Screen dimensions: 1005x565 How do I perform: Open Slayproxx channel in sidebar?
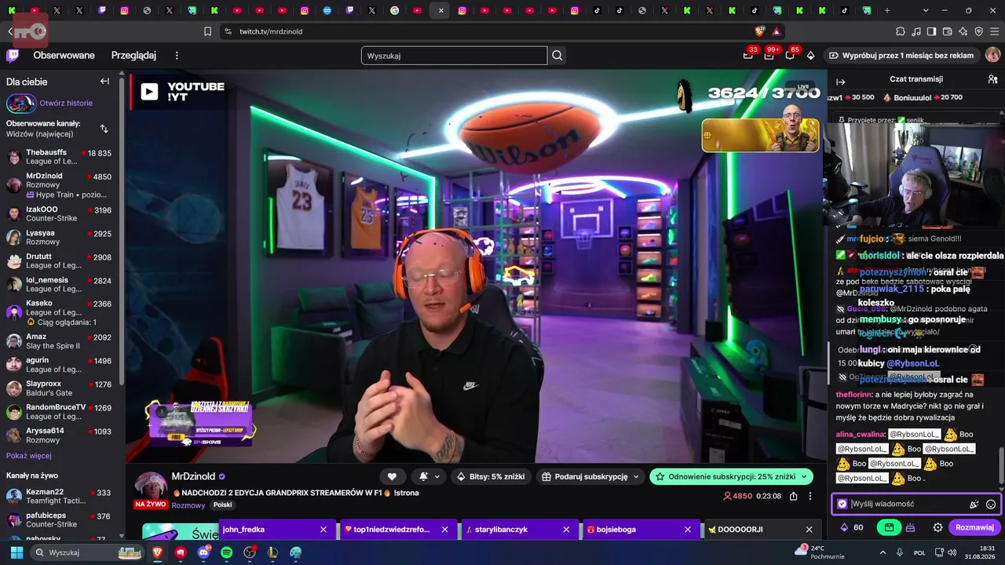tap(59, 388)
